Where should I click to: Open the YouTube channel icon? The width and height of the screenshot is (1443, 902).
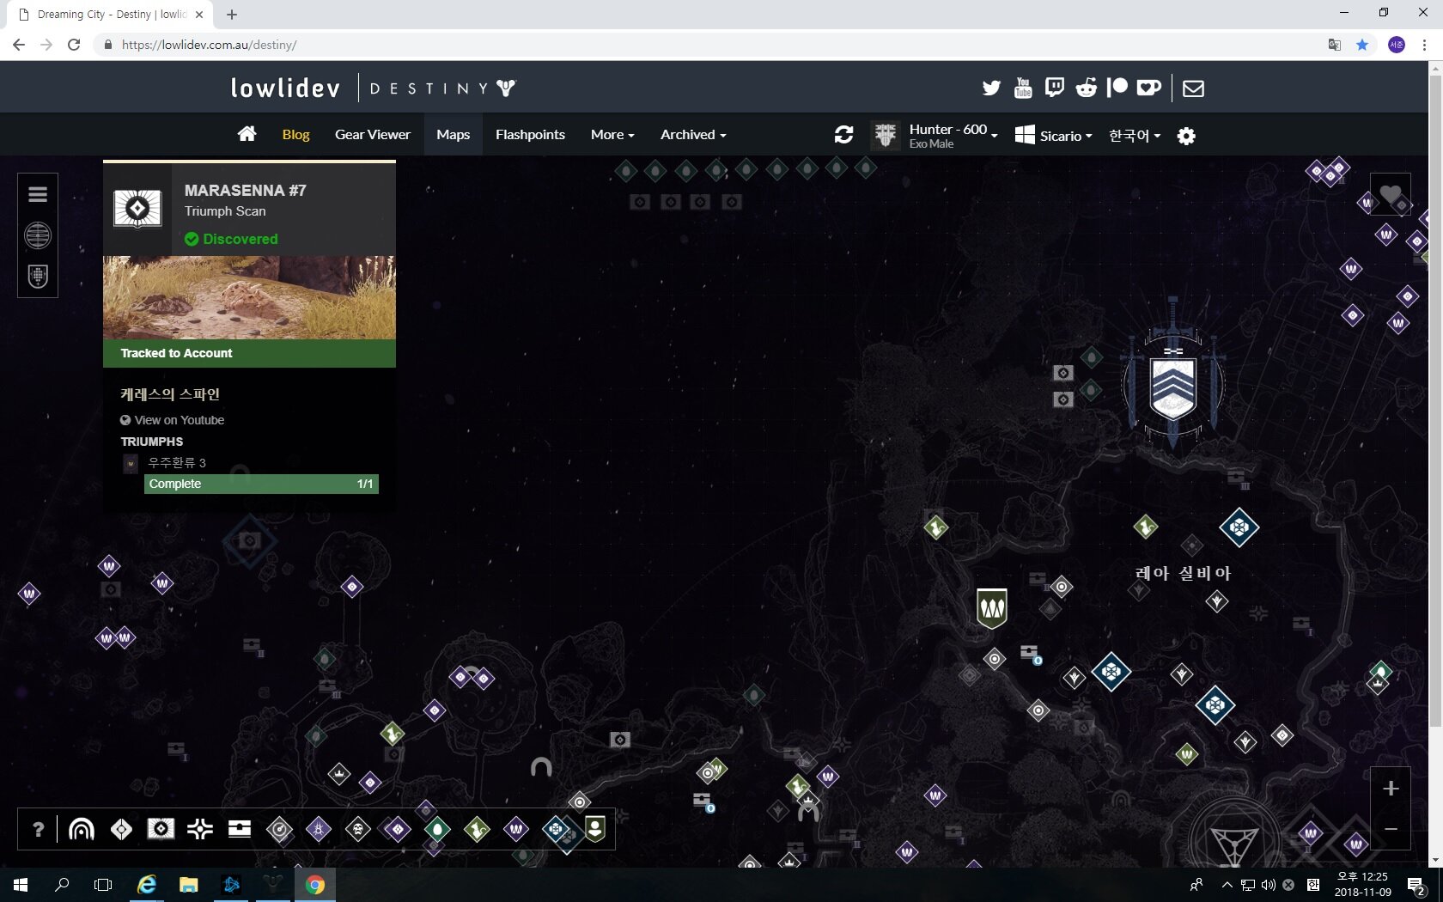(x=1023, y=88)
